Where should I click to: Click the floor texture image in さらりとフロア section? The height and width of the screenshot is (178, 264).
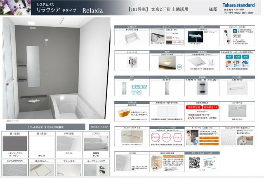pyautogui.click(x=229, y=137)
